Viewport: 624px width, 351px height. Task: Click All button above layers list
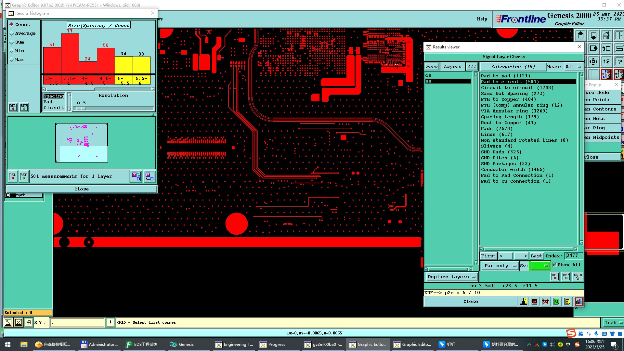coord(472,66)
